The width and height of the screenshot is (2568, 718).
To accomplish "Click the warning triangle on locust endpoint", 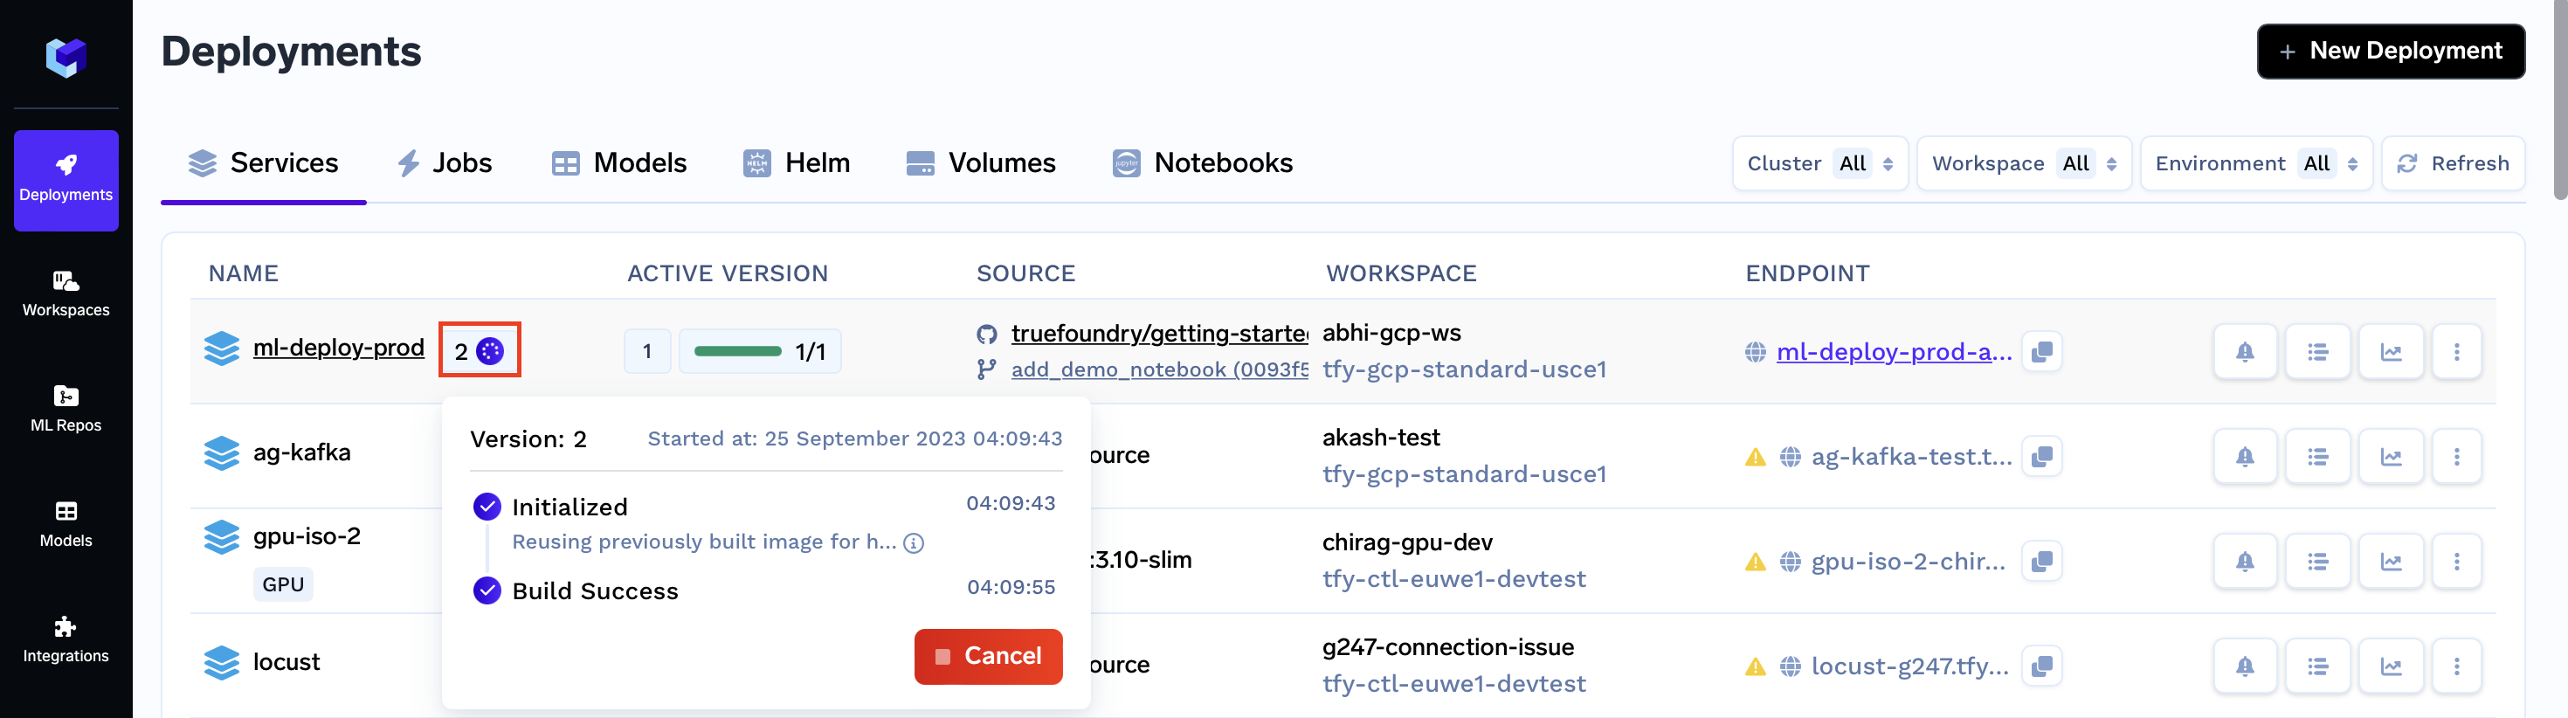I will [x=1756, y=666].
